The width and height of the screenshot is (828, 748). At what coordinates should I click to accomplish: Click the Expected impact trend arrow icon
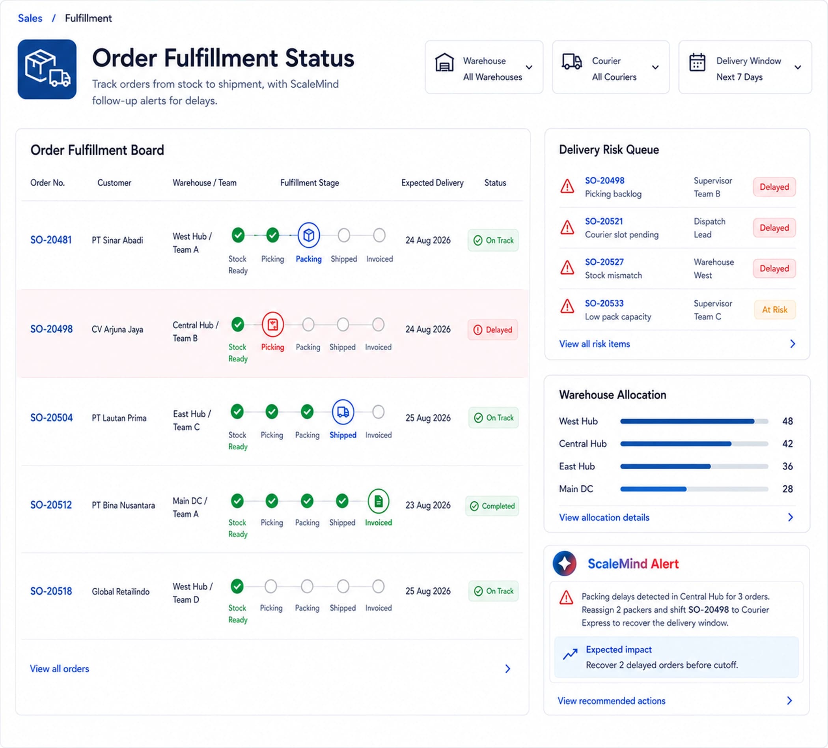(570, 654)
